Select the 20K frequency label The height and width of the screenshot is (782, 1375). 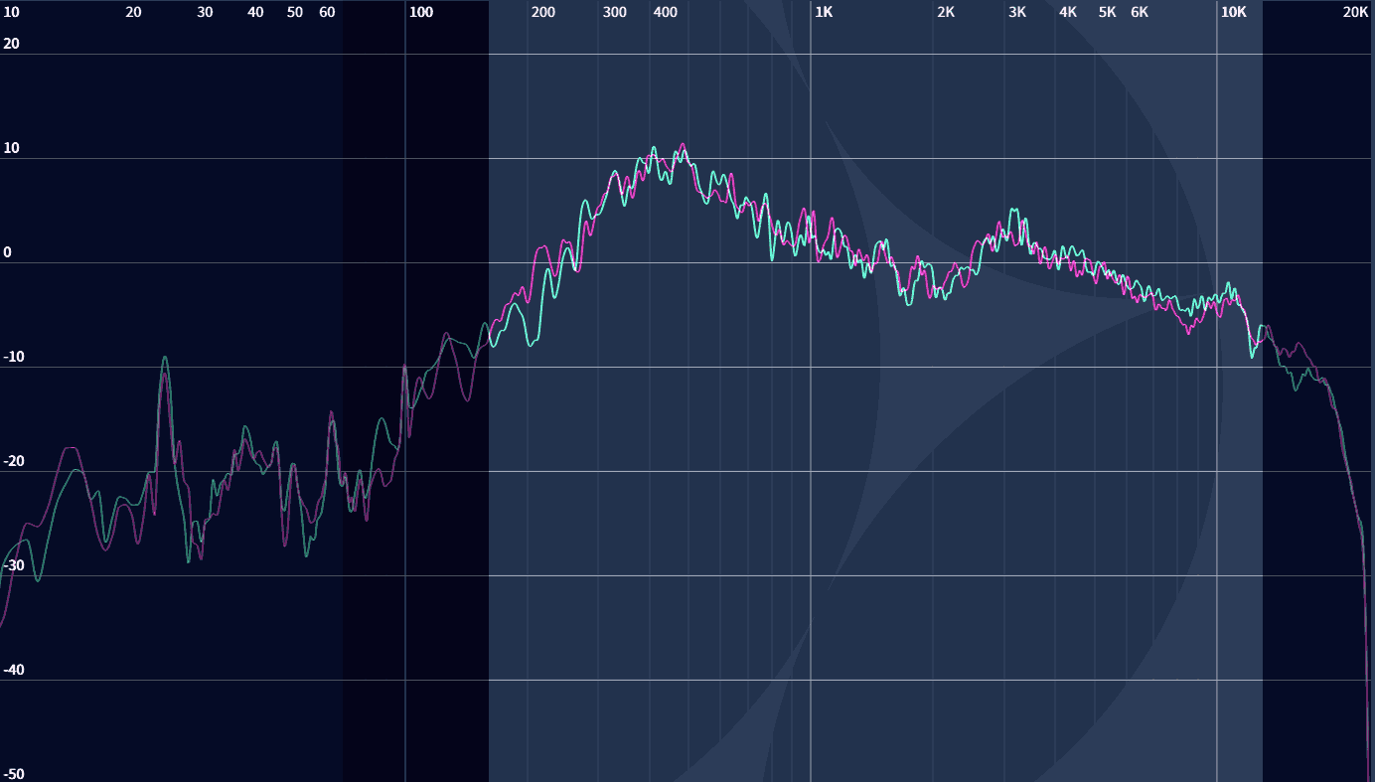coord(1355,12)
